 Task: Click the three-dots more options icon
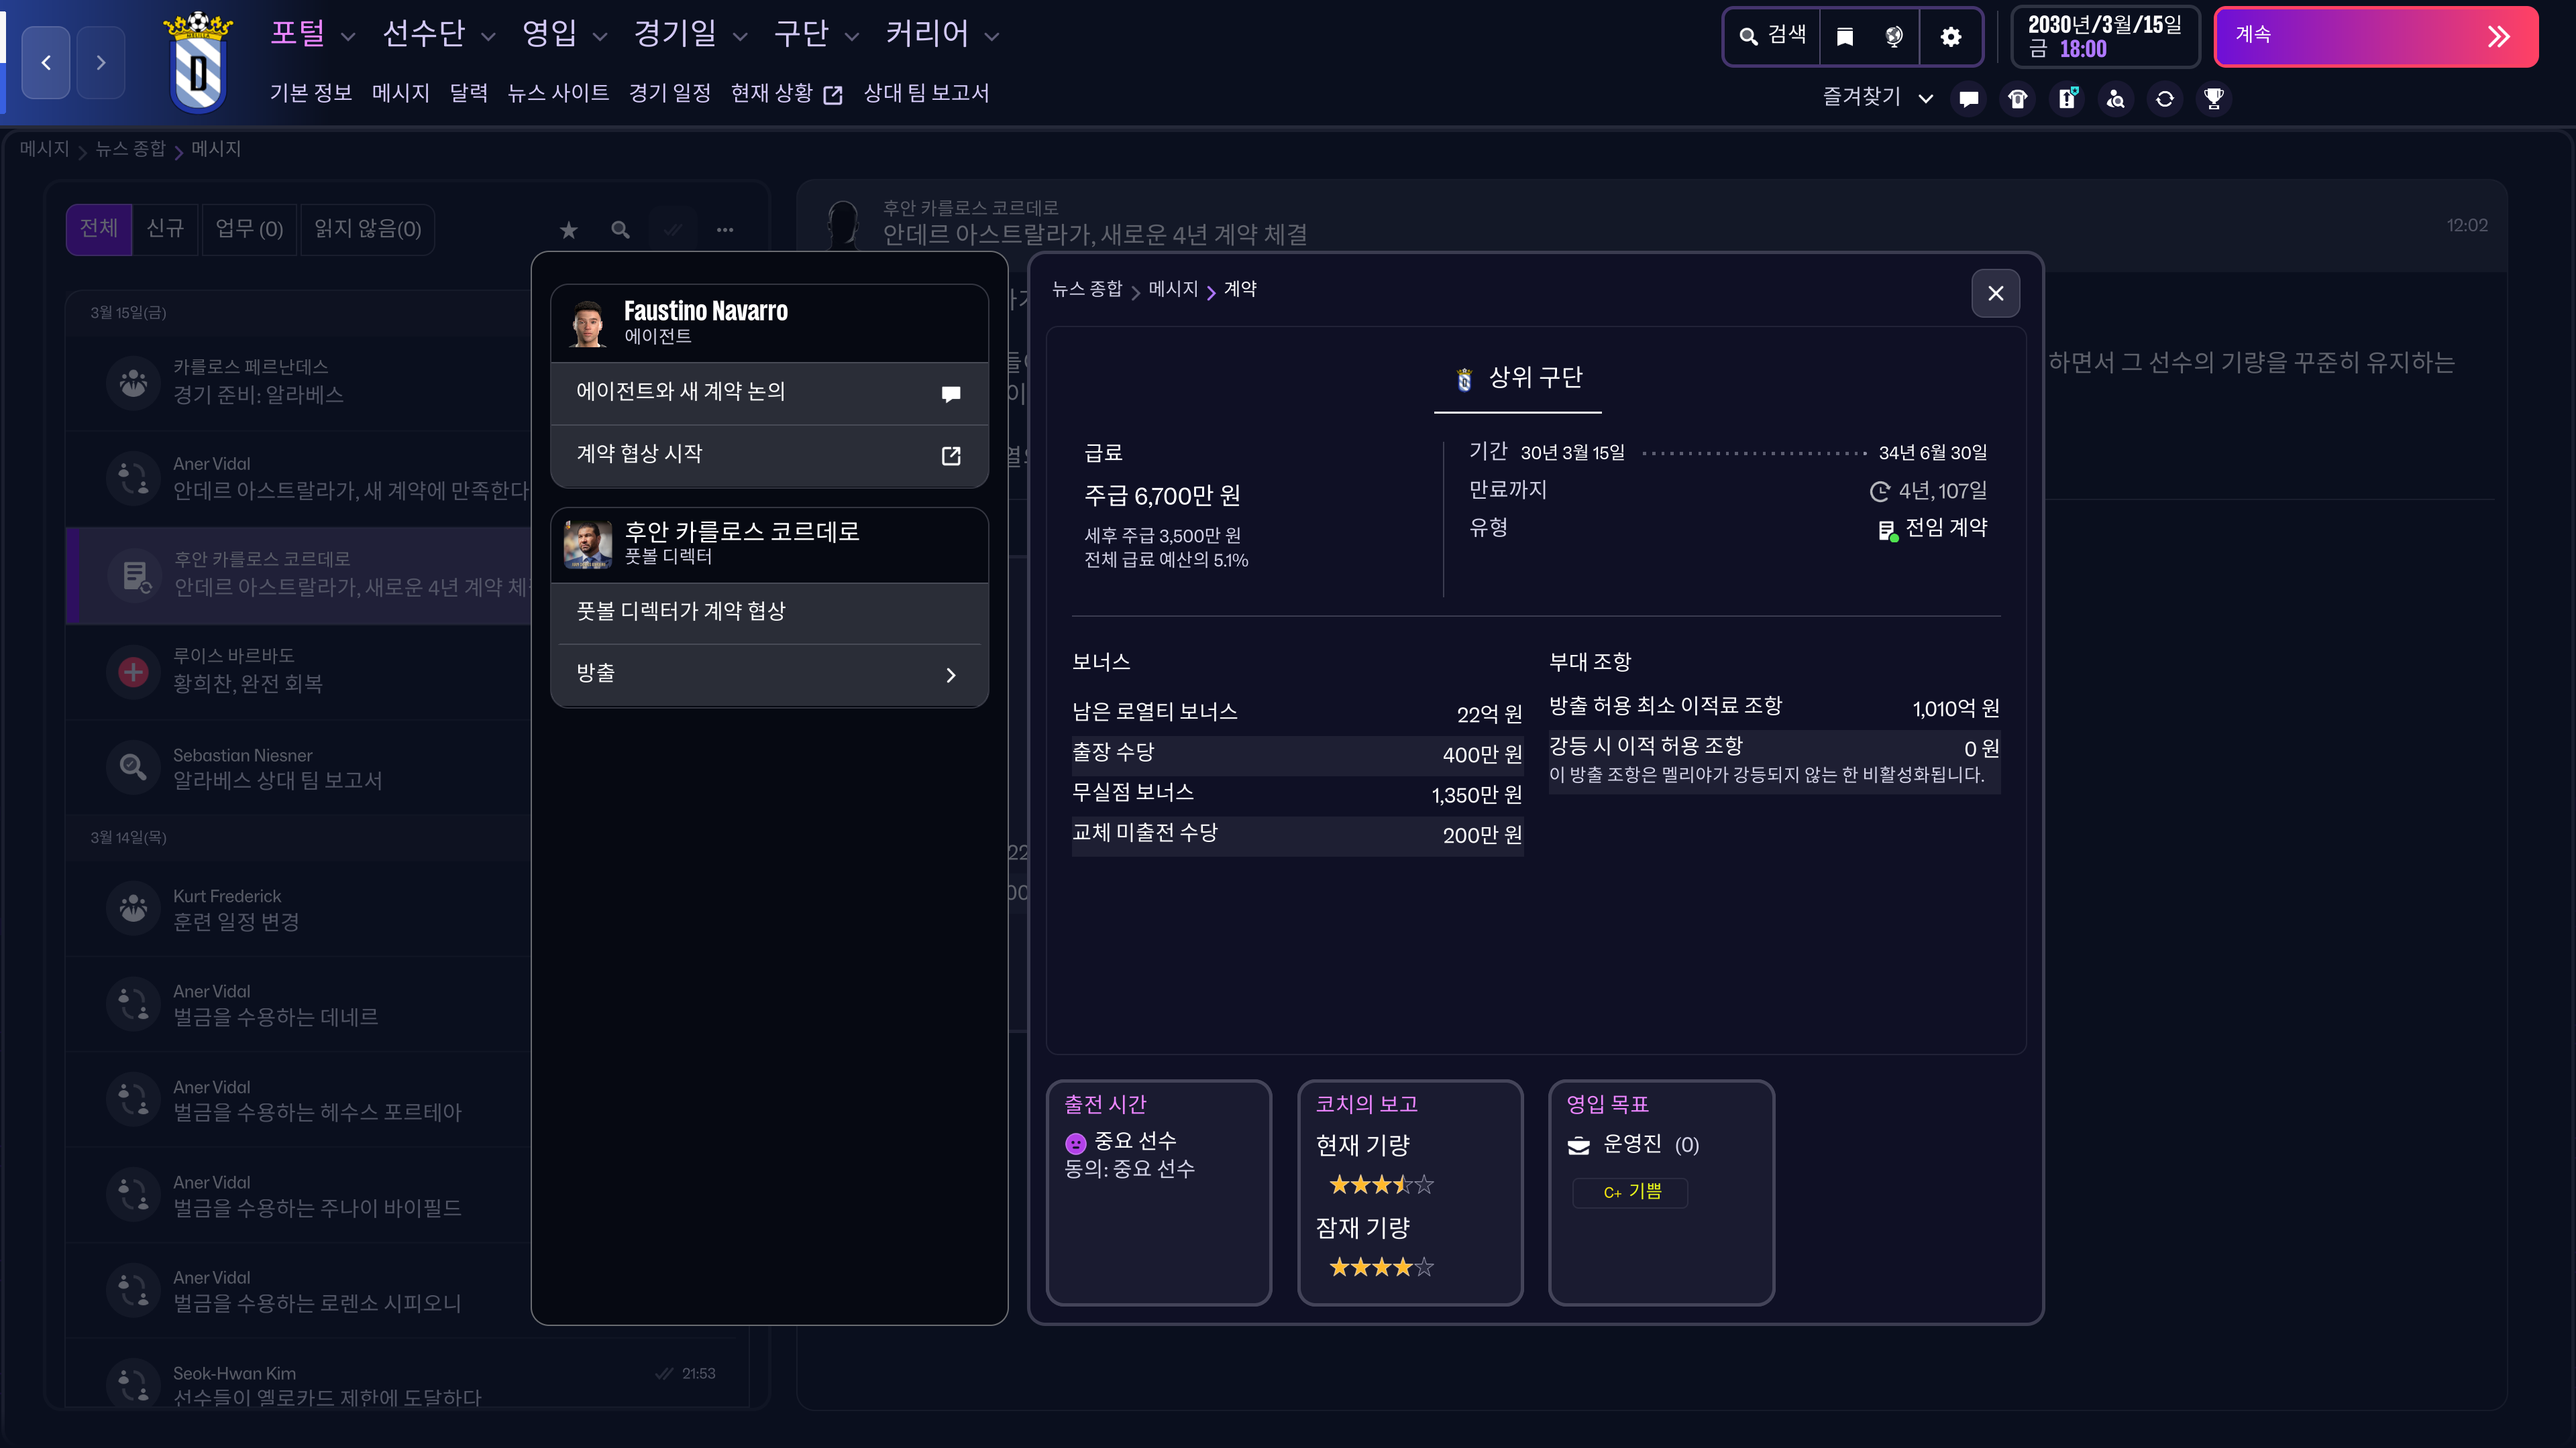click(x=725, y=230)
